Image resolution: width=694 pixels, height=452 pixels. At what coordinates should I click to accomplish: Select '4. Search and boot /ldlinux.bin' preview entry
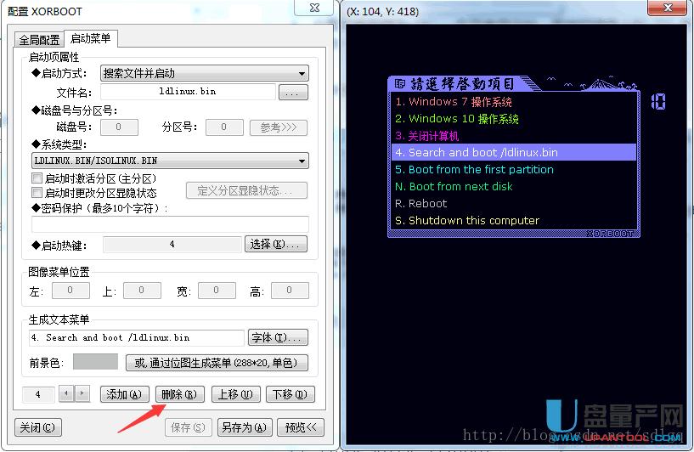coord(514,152)
